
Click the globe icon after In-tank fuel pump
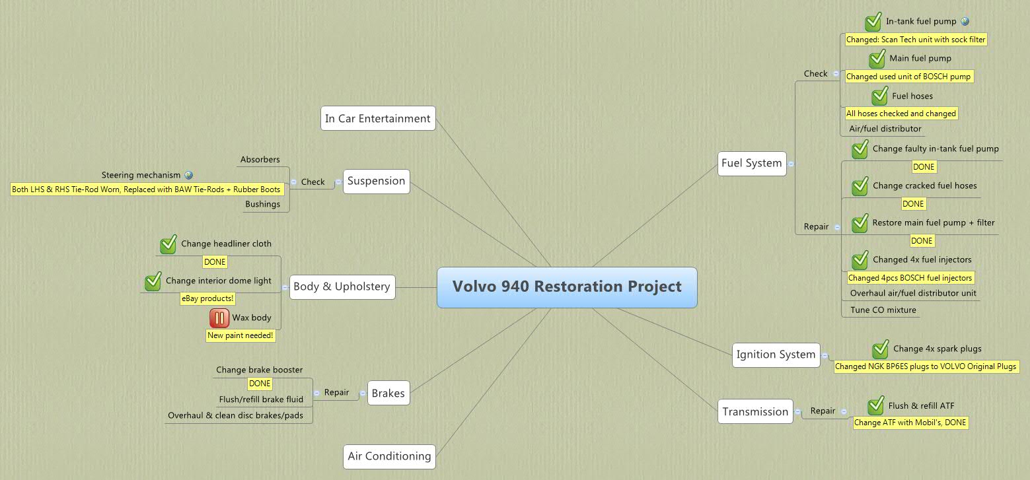click(x=965, y=21)
